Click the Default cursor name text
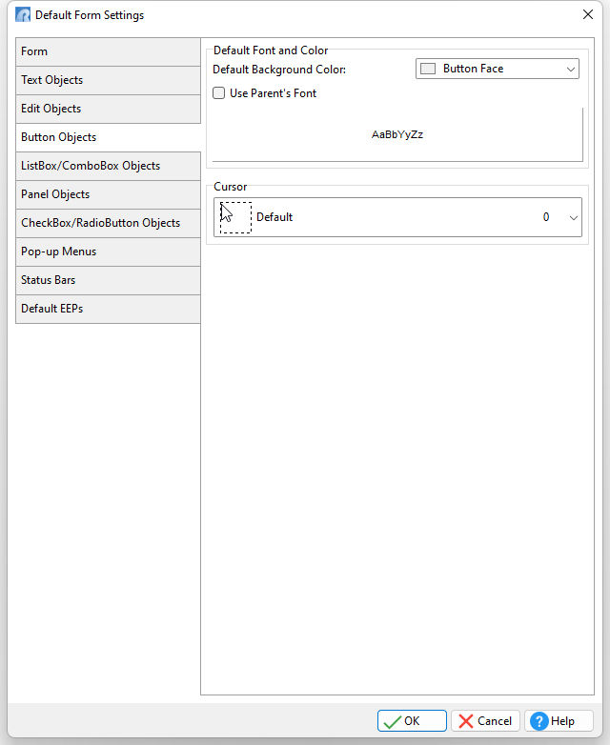 (274, 217)
